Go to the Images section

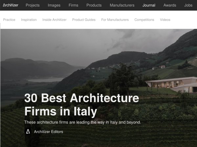[54, 5]
